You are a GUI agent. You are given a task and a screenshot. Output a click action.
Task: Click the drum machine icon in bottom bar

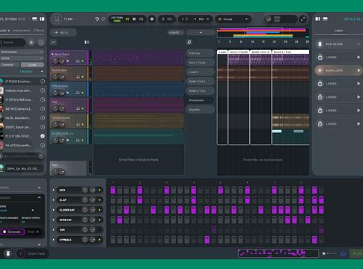[x=8, y=253]
